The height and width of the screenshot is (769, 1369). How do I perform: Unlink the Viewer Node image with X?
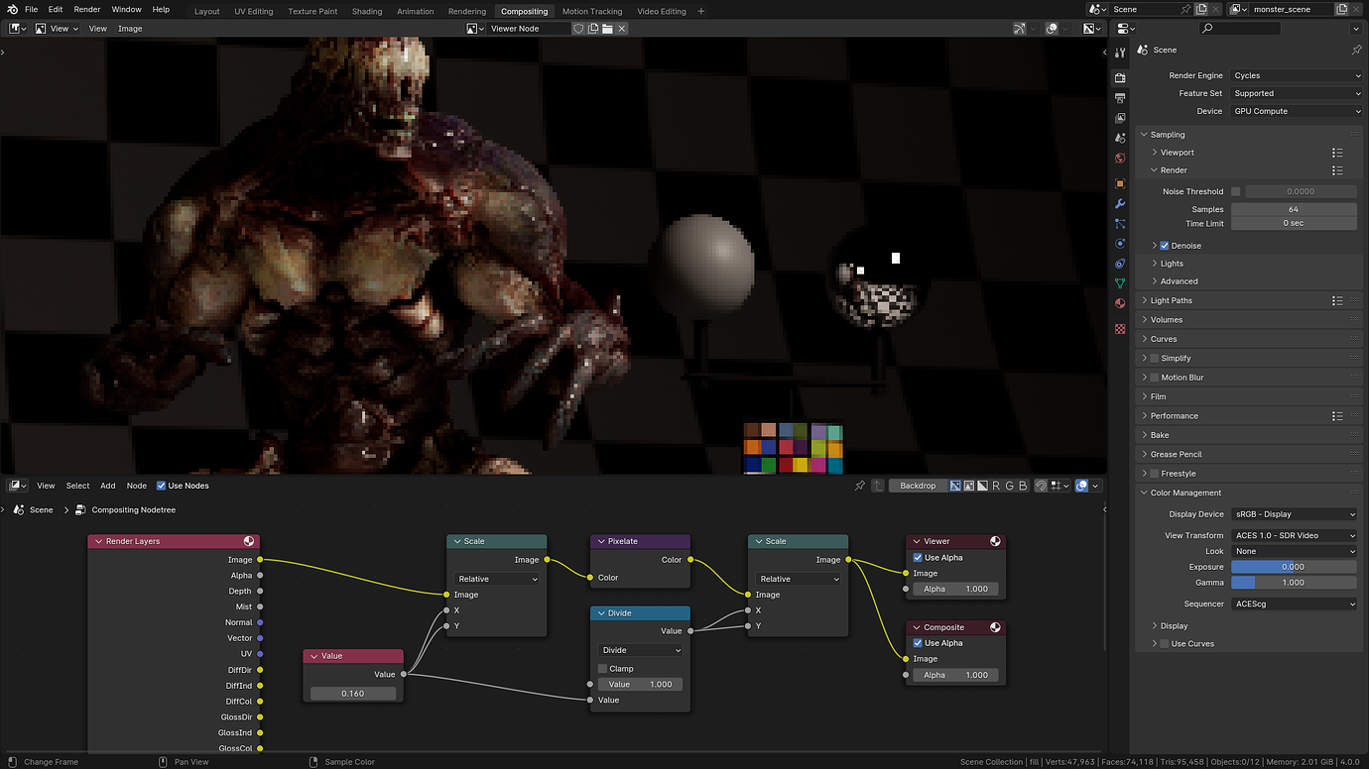[622, 29]
